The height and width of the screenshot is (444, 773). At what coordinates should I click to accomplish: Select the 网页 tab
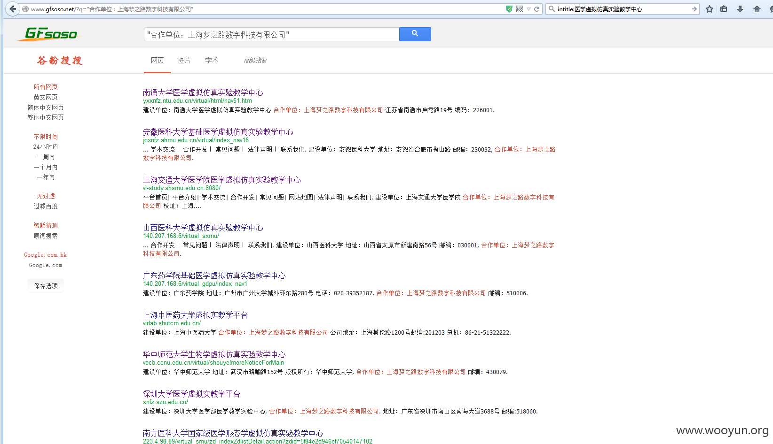pos(158,60)
